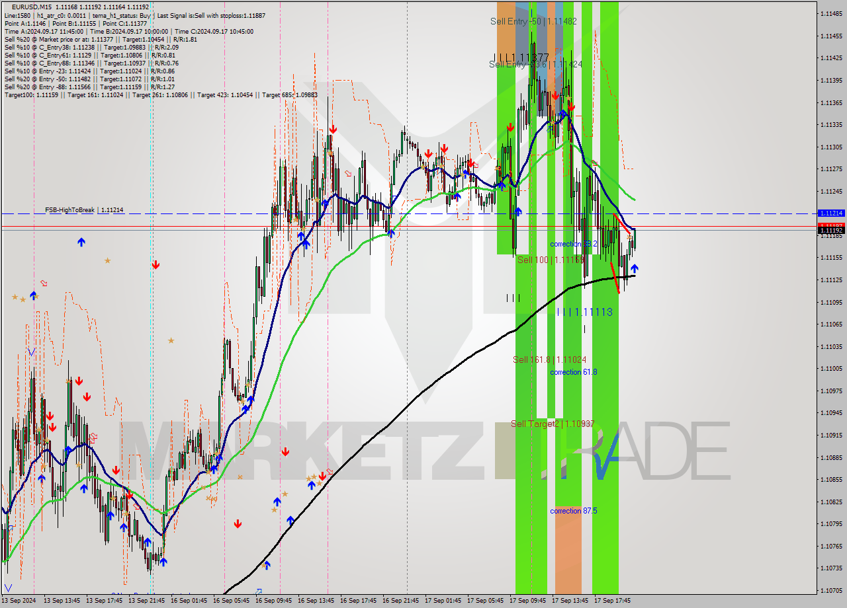
Task: Click the 1.11095 price axis label
Action: pos(832,302)
